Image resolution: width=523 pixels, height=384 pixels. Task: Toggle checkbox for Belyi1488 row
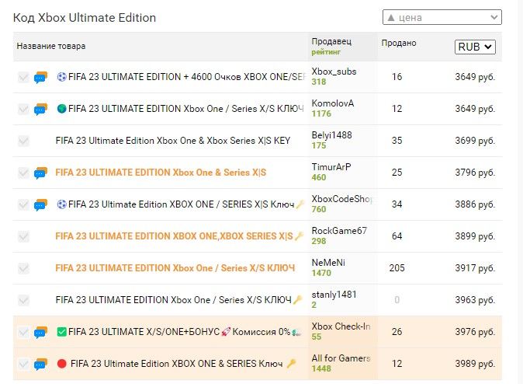coord(23,141)
